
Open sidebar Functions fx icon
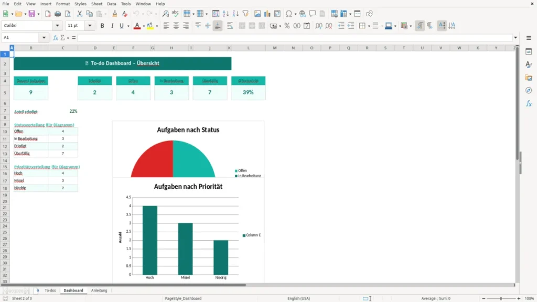(529, 103)
